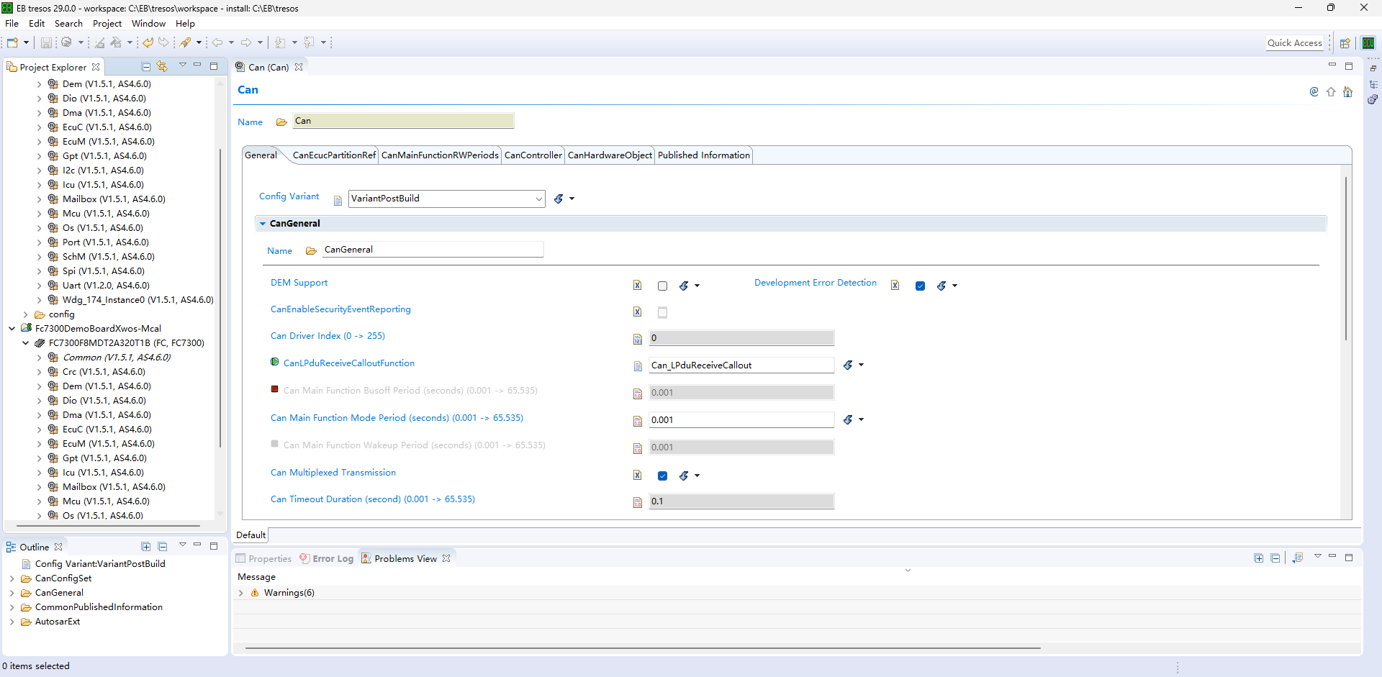1382x677 pixels.
Task: Click the Project Explorer vertical scrollbar
Action: 220,296
